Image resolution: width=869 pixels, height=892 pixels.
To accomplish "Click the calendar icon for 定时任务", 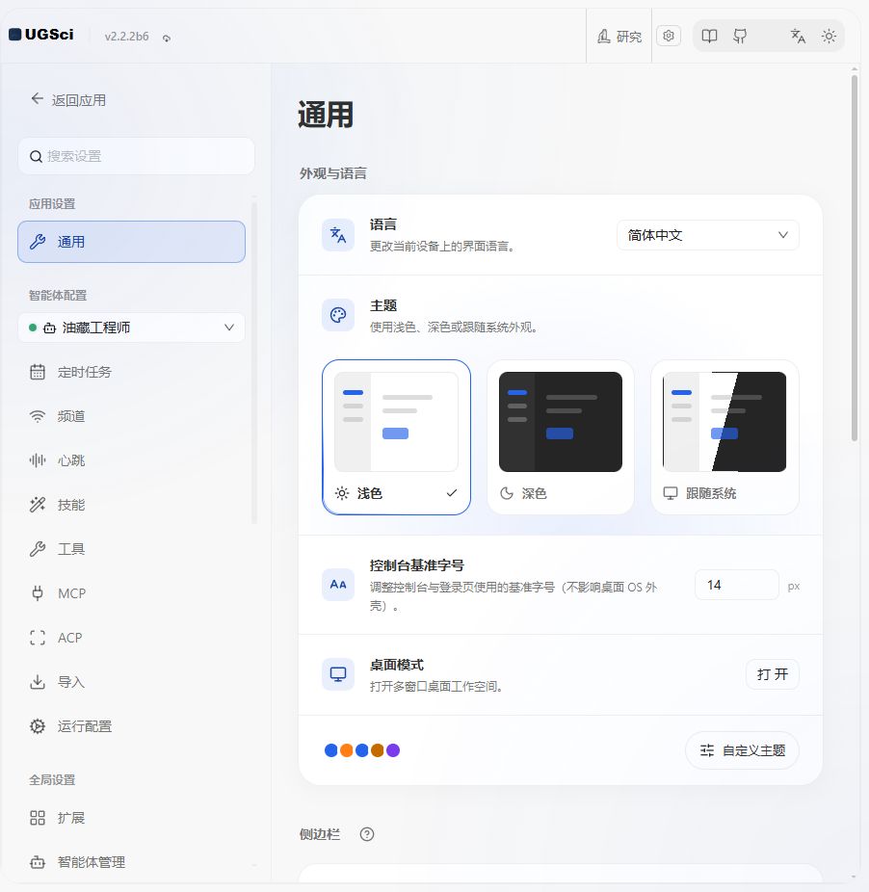I will point(38,372).
